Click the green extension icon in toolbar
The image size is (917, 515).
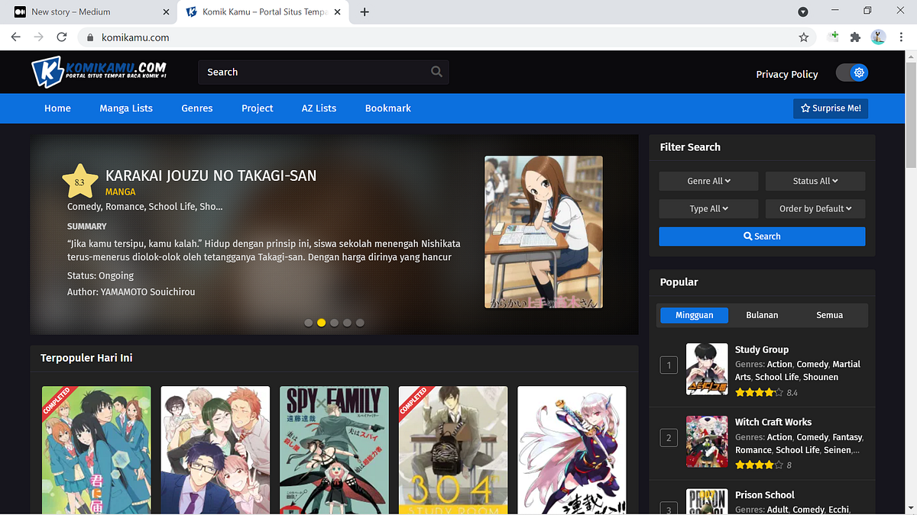(x=834, y=37)
